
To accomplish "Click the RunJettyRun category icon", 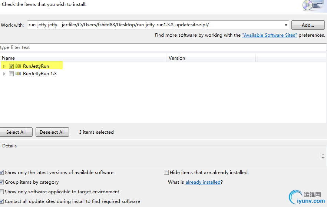I will click(18, 66).
